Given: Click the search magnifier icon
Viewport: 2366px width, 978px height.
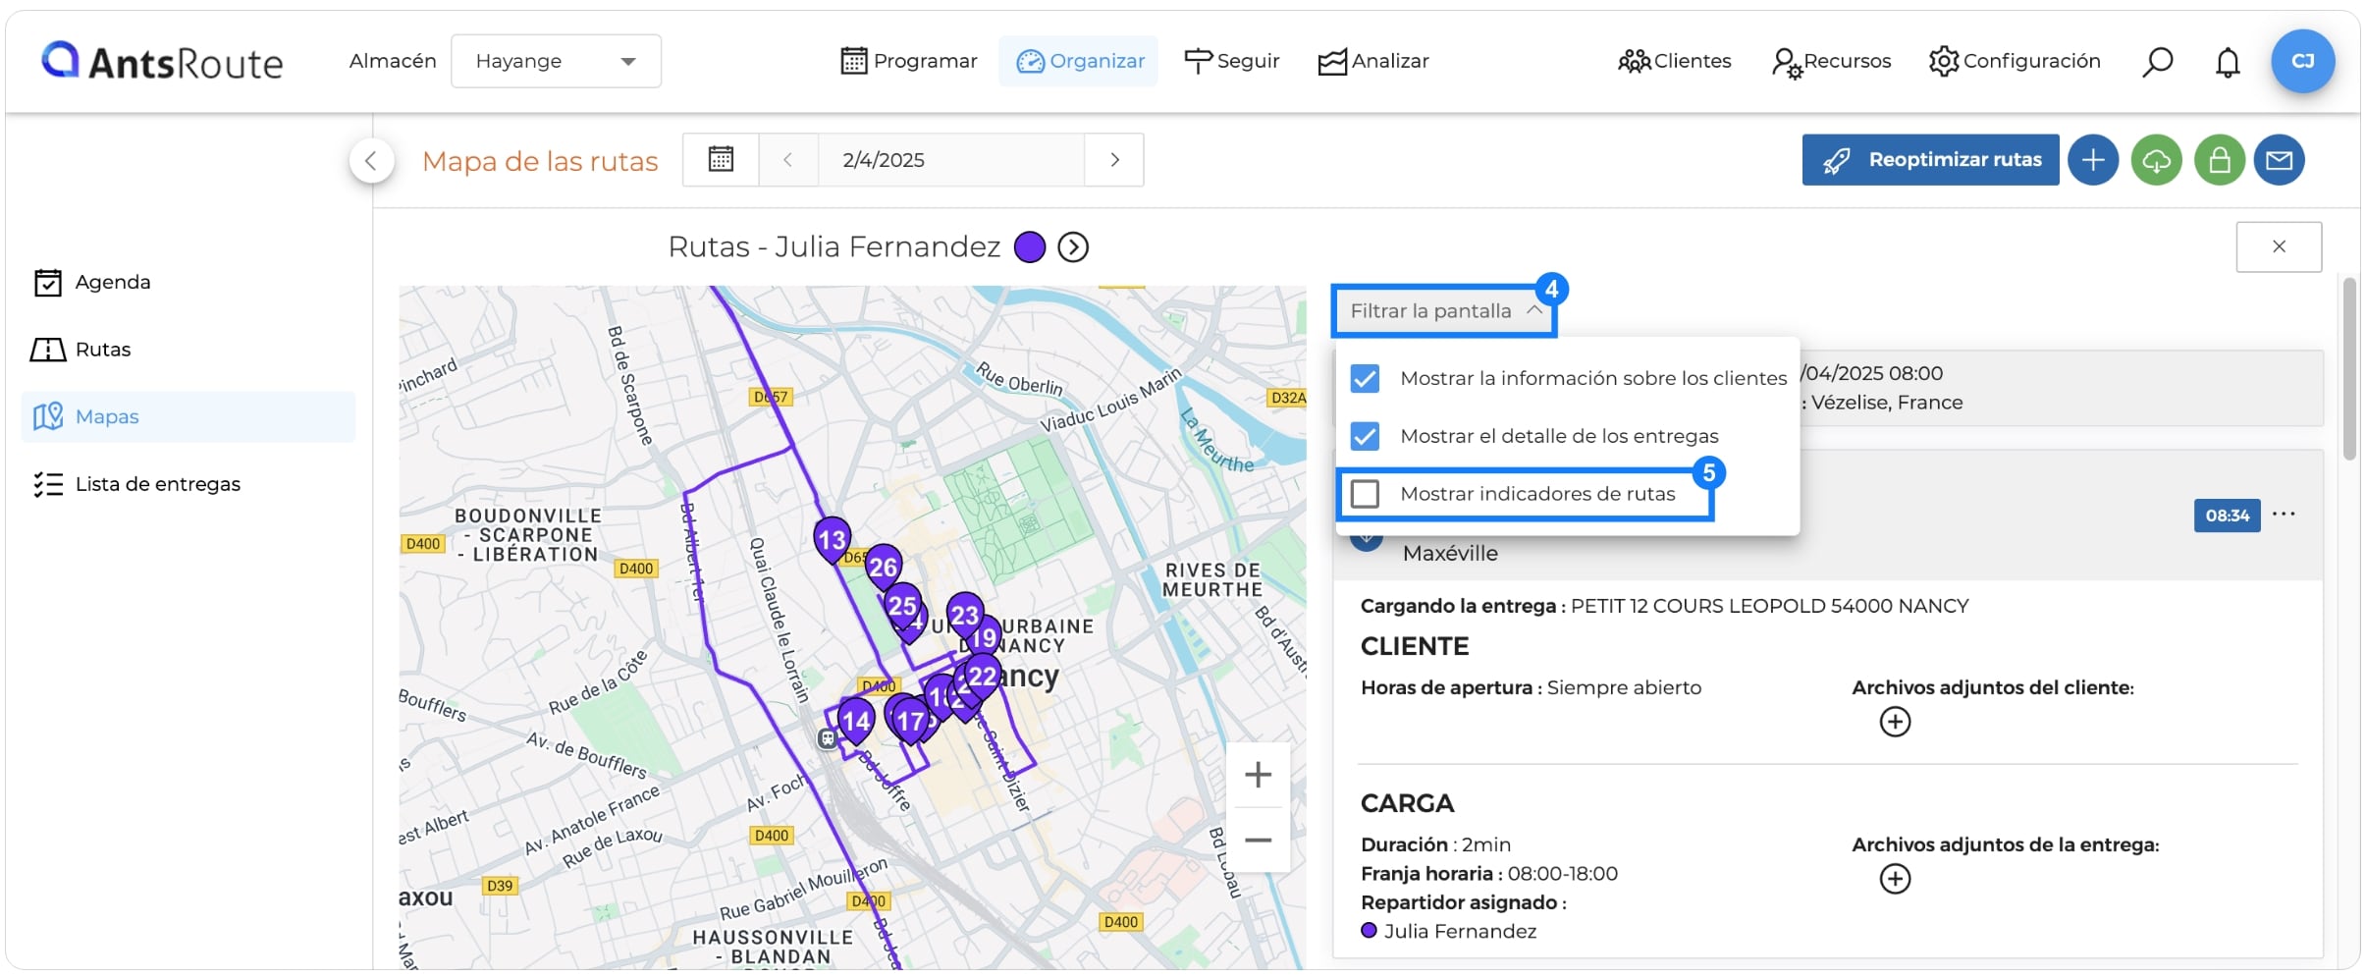Looking at the screenshot, I should pos(2157,62).
